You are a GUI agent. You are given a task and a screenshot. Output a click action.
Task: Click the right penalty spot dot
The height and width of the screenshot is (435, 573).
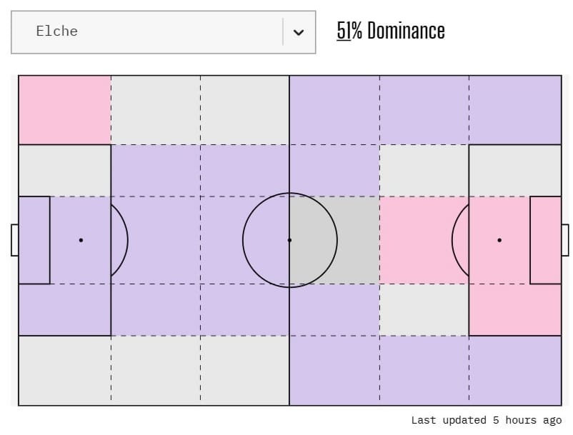tap(499, 240)
